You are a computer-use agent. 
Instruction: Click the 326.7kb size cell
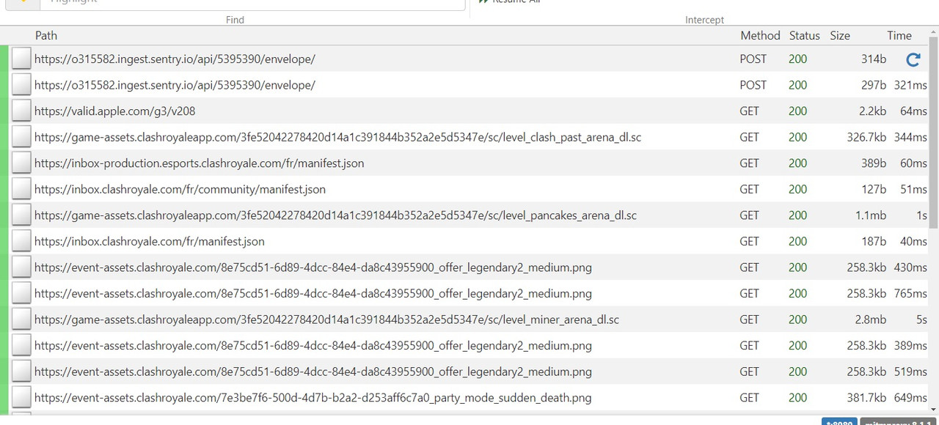866,137
